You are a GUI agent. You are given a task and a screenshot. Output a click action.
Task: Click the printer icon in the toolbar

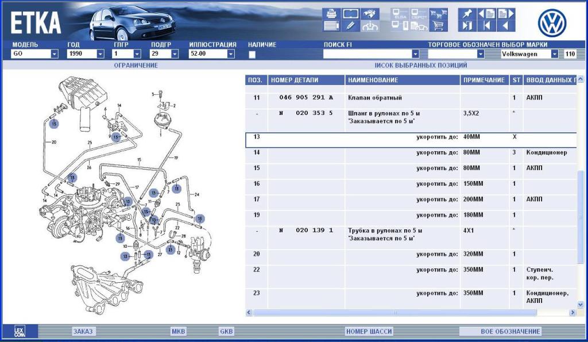(331, 14)
